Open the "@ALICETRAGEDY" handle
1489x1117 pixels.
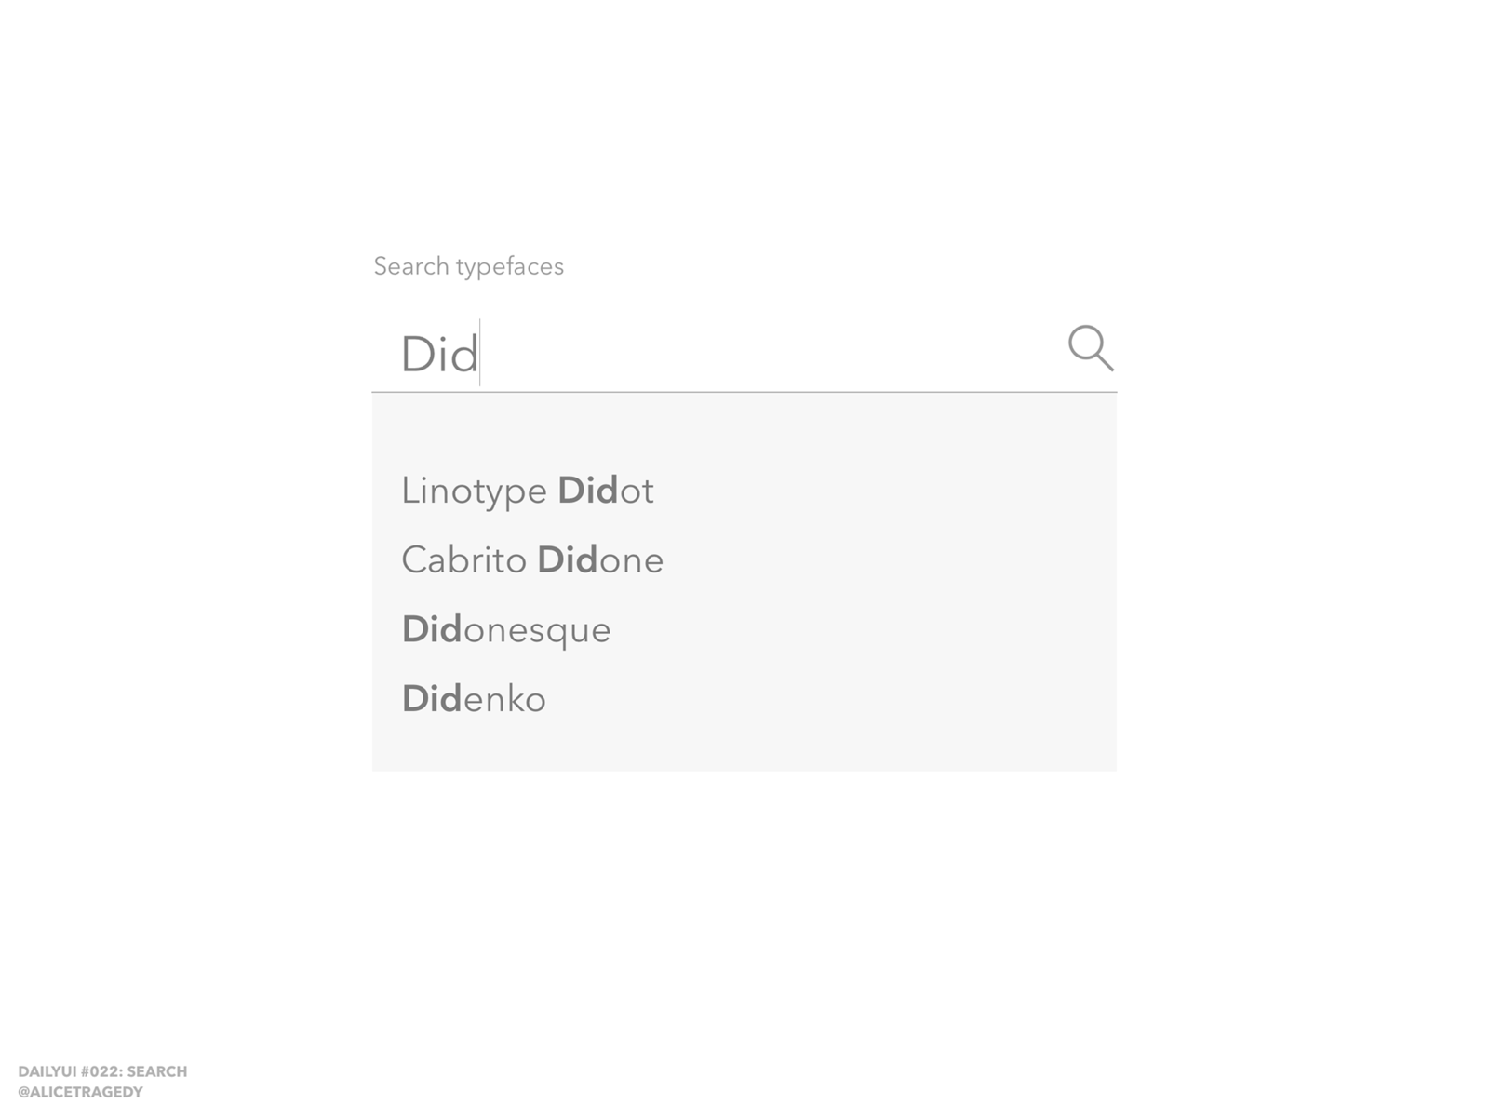pos(80,1092)
